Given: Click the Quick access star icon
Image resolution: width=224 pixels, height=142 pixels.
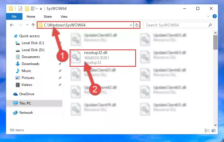Looking at the screenshot, I should (16, 36).
